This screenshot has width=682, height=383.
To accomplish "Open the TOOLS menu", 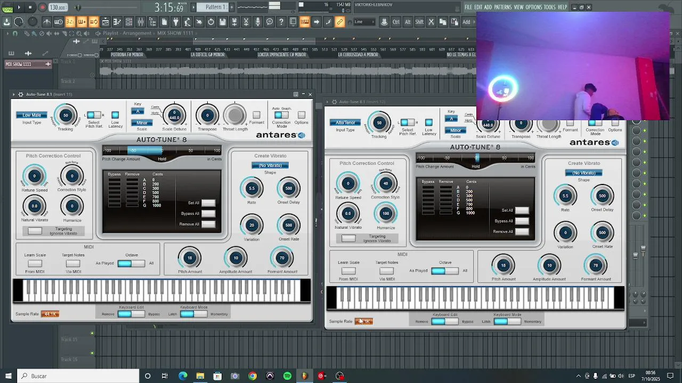I will 549,7.
